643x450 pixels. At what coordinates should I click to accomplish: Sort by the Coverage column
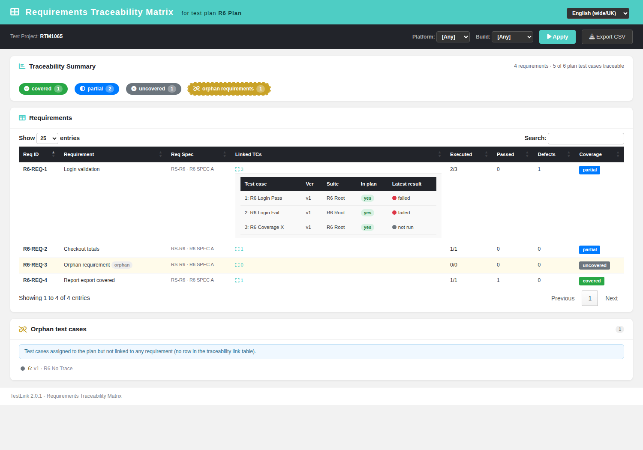pyautogui.click(x=599, y=154)
